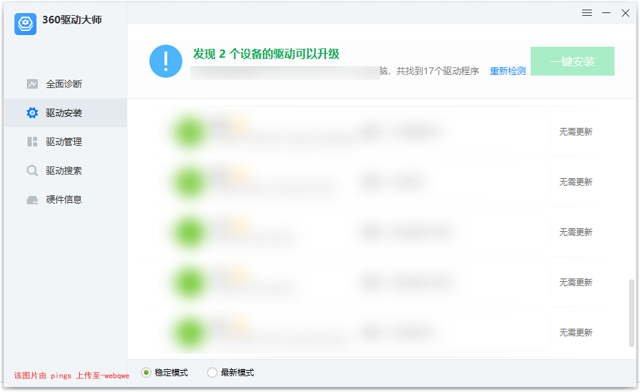This screenshot has width=640, height=392.
Task: Select 稳定模式 radio button
Action: (146, 373)
